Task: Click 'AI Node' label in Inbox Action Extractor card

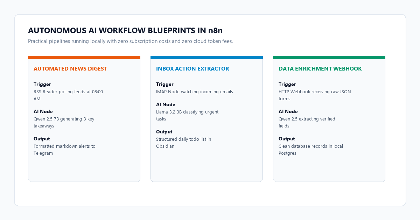Action: click(166, 104)
